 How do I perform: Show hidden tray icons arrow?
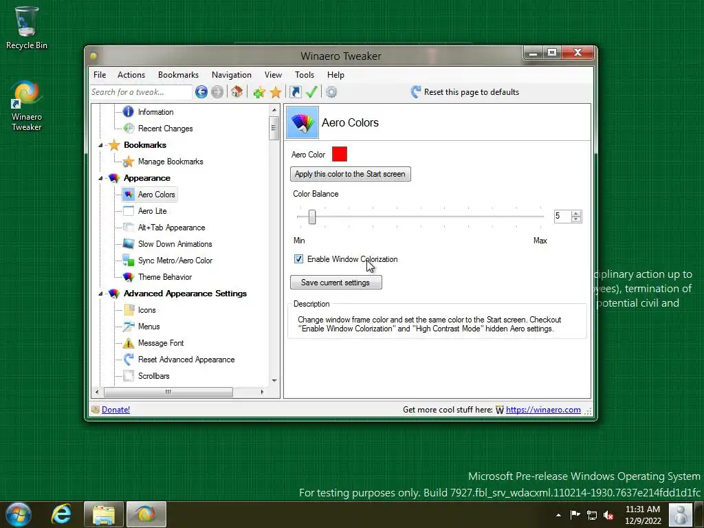[x=558, y=515]
